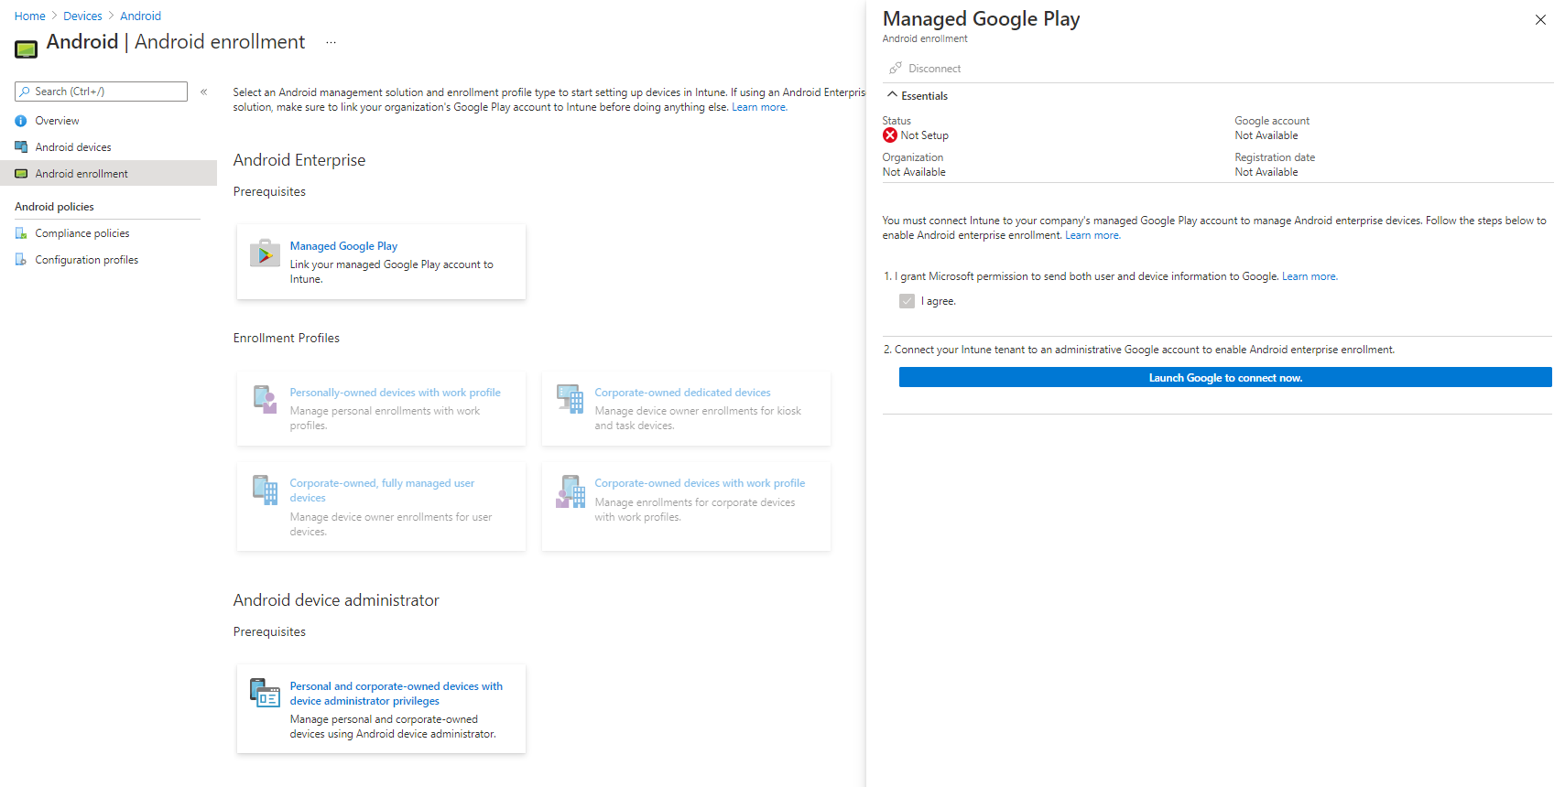
Task: Click the Android devices sidebar icon
Action: point(21,147)
